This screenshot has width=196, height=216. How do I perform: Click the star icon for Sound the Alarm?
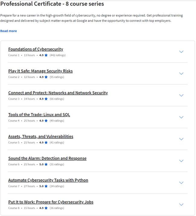(46, 164)
